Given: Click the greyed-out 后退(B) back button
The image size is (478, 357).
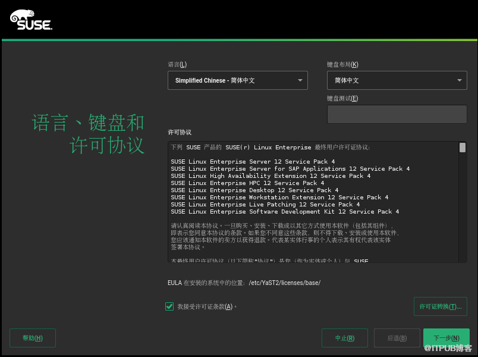Looking at the screenshot, I should click(x=397, y=338).
